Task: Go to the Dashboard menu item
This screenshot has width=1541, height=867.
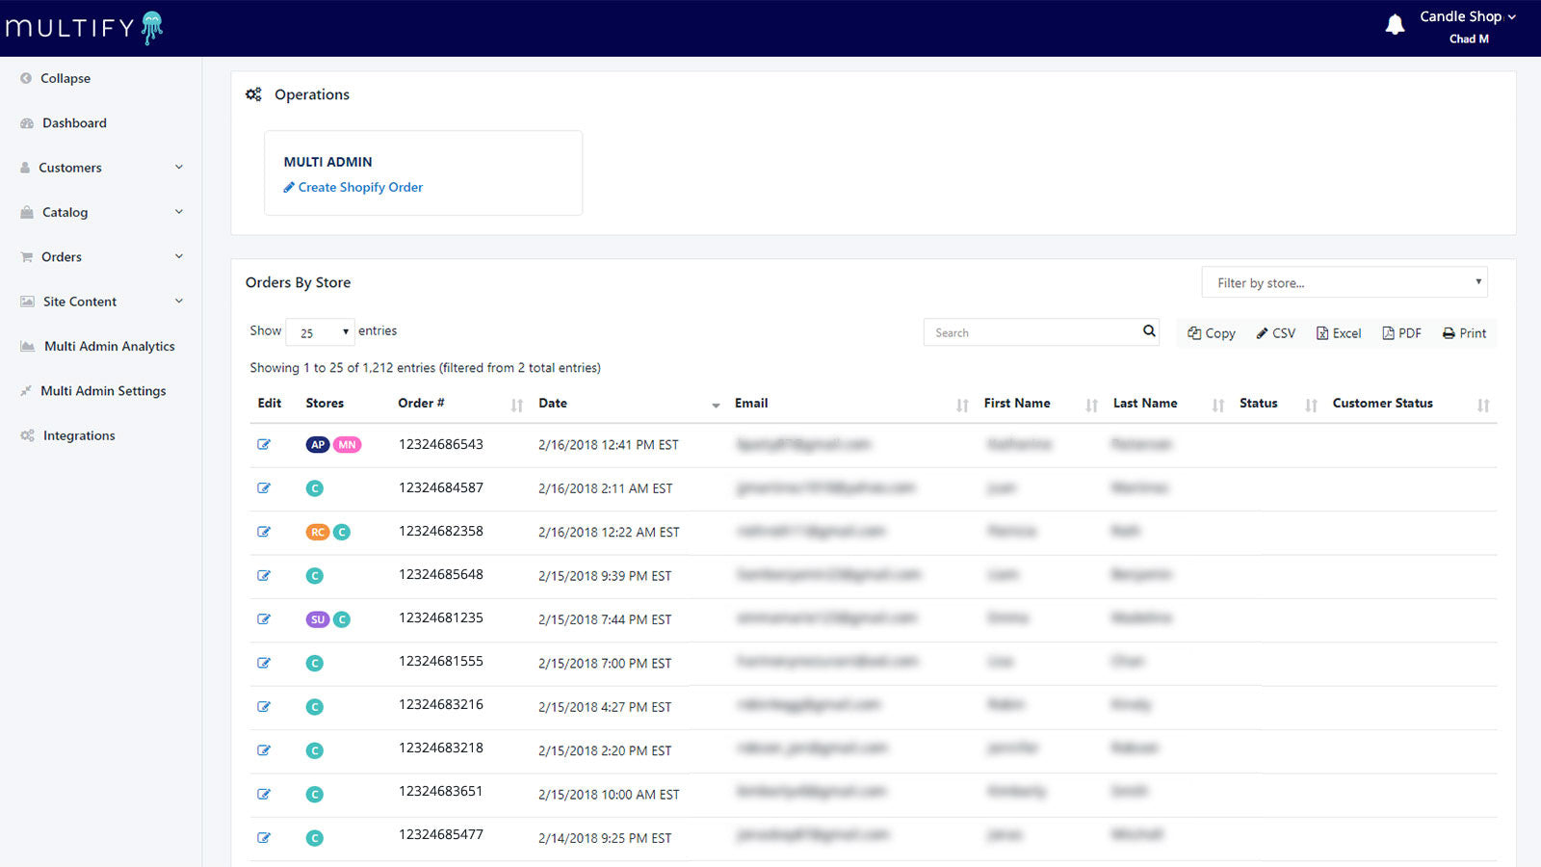Action: (74, 122)
